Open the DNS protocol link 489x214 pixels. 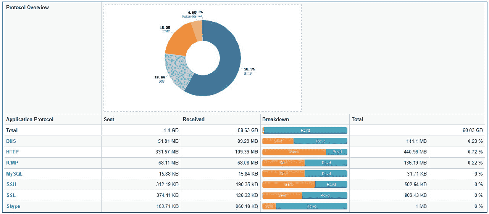pos(11,141)
